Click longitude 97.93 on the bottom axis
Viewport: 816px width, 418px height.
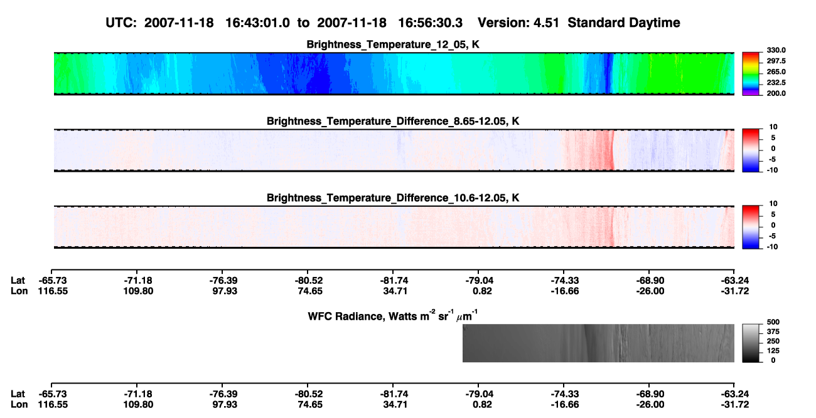pyautogui.click(x=222, y=404)
